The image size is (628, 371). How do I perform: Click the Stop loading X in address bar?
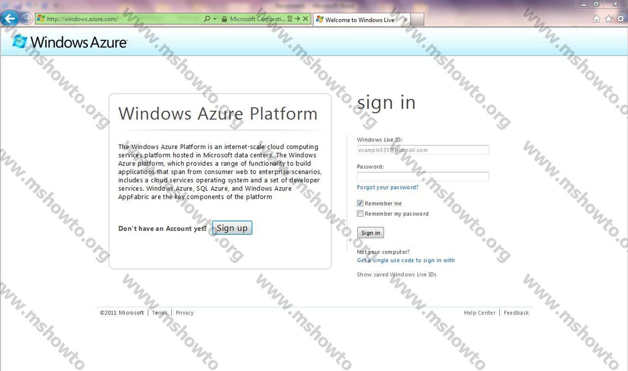(x=305, y=19)
